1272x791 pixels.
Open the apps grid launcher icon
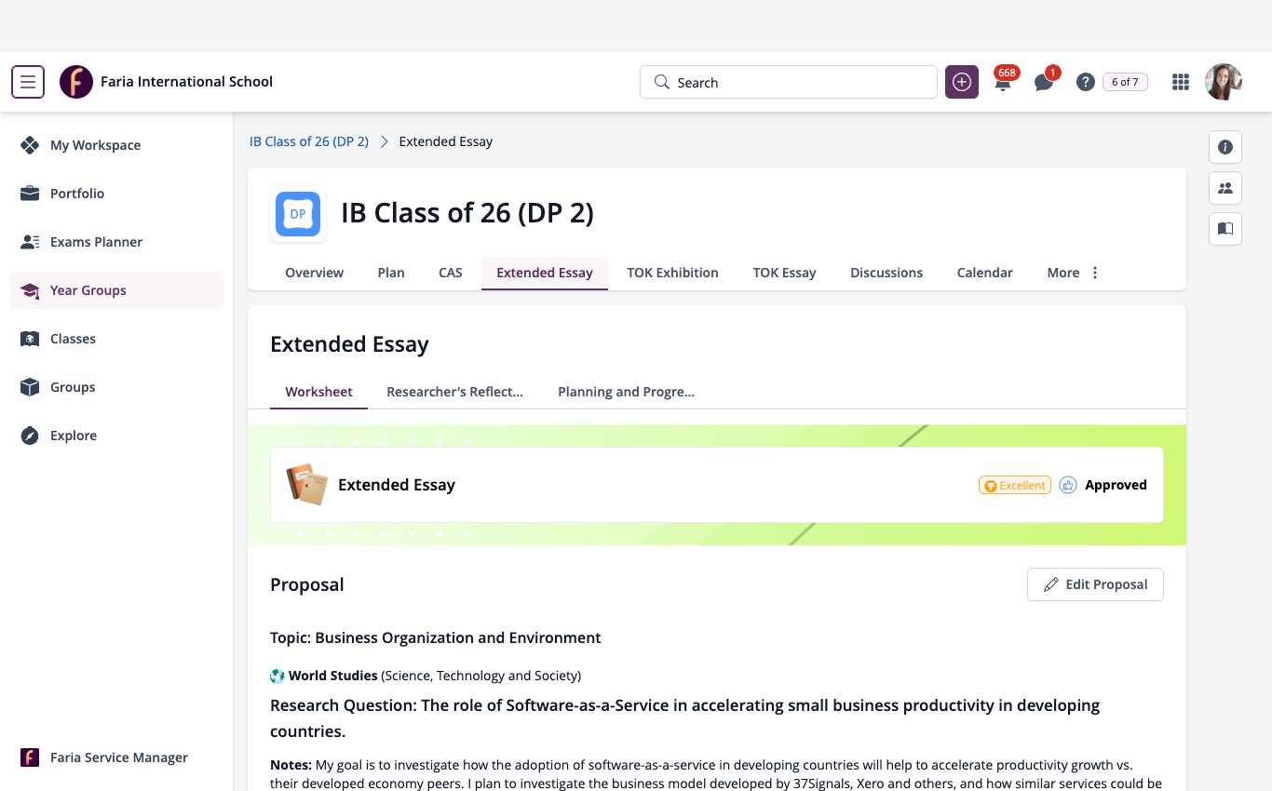[1181, 82]
